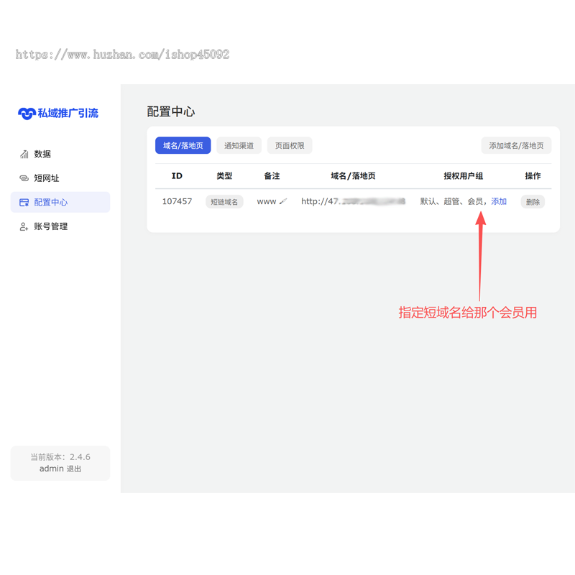Click the 私域推广引流 logo icon

pyautogui.click(x=27, y=114)
